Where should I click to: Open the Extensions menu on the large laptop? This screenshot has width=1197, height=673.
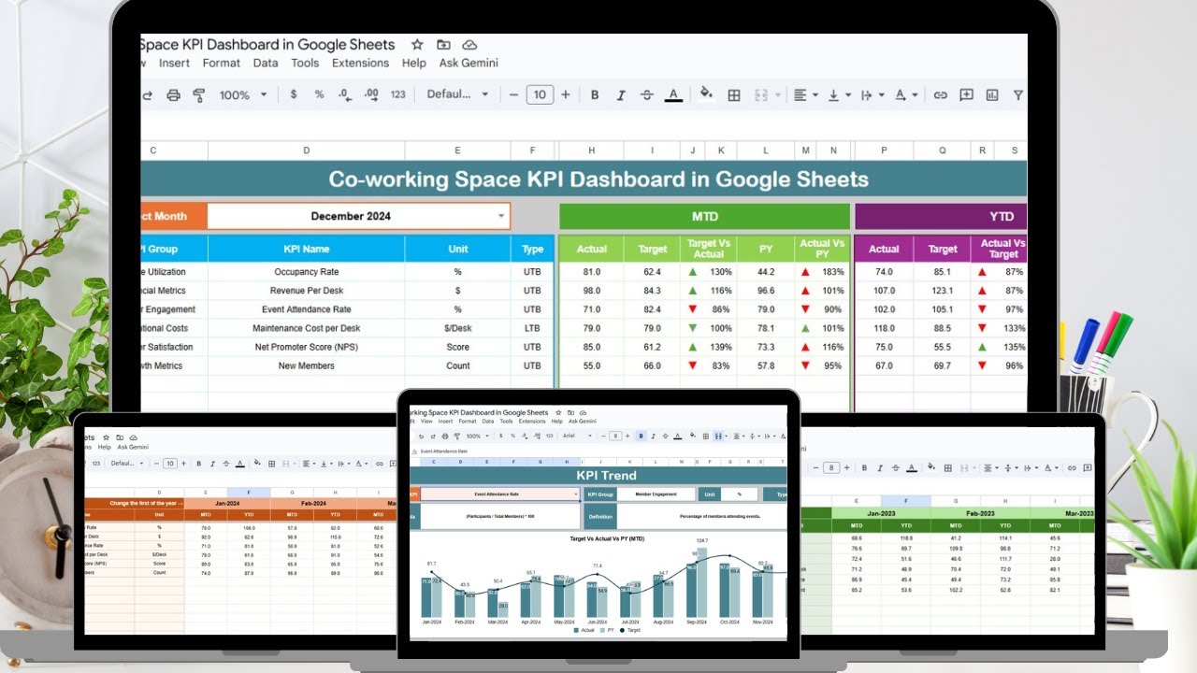point(360,63)
